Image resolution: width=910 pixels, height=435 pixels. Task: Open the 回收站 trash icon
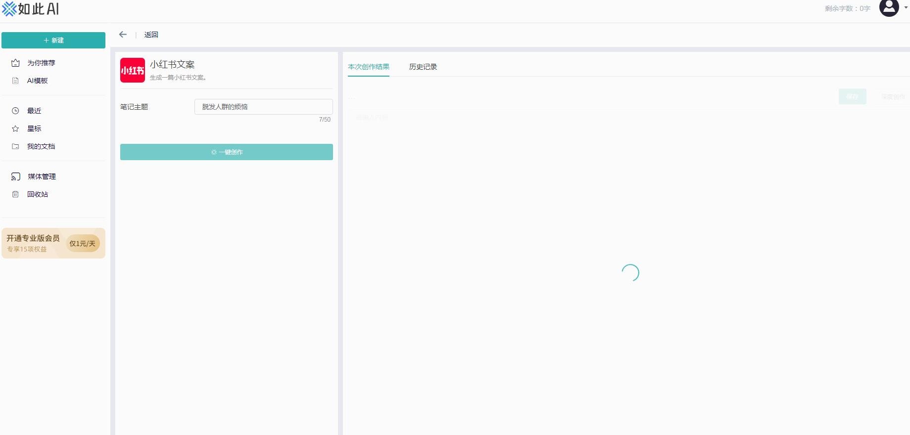coord(15,194)
